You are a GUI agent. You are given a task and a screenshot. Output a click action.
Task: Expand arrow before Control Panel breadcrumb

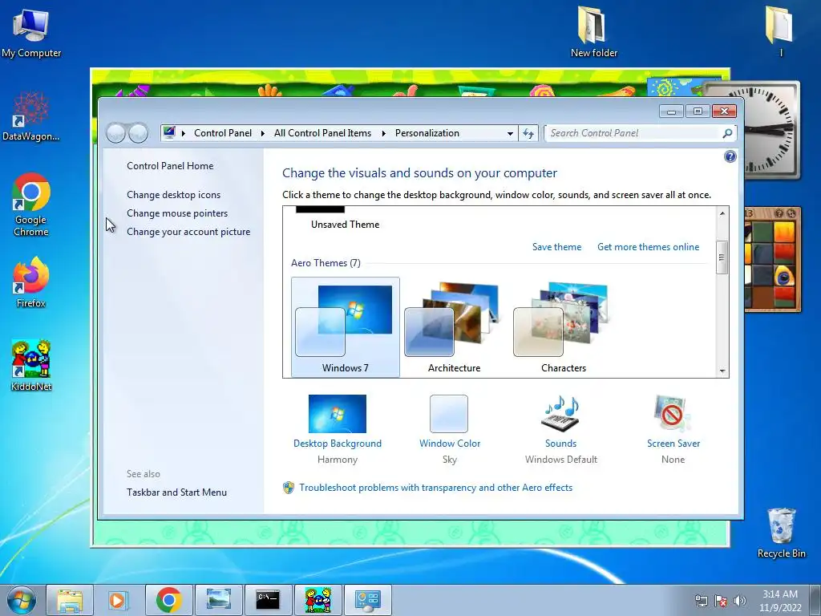pos(184,133)
